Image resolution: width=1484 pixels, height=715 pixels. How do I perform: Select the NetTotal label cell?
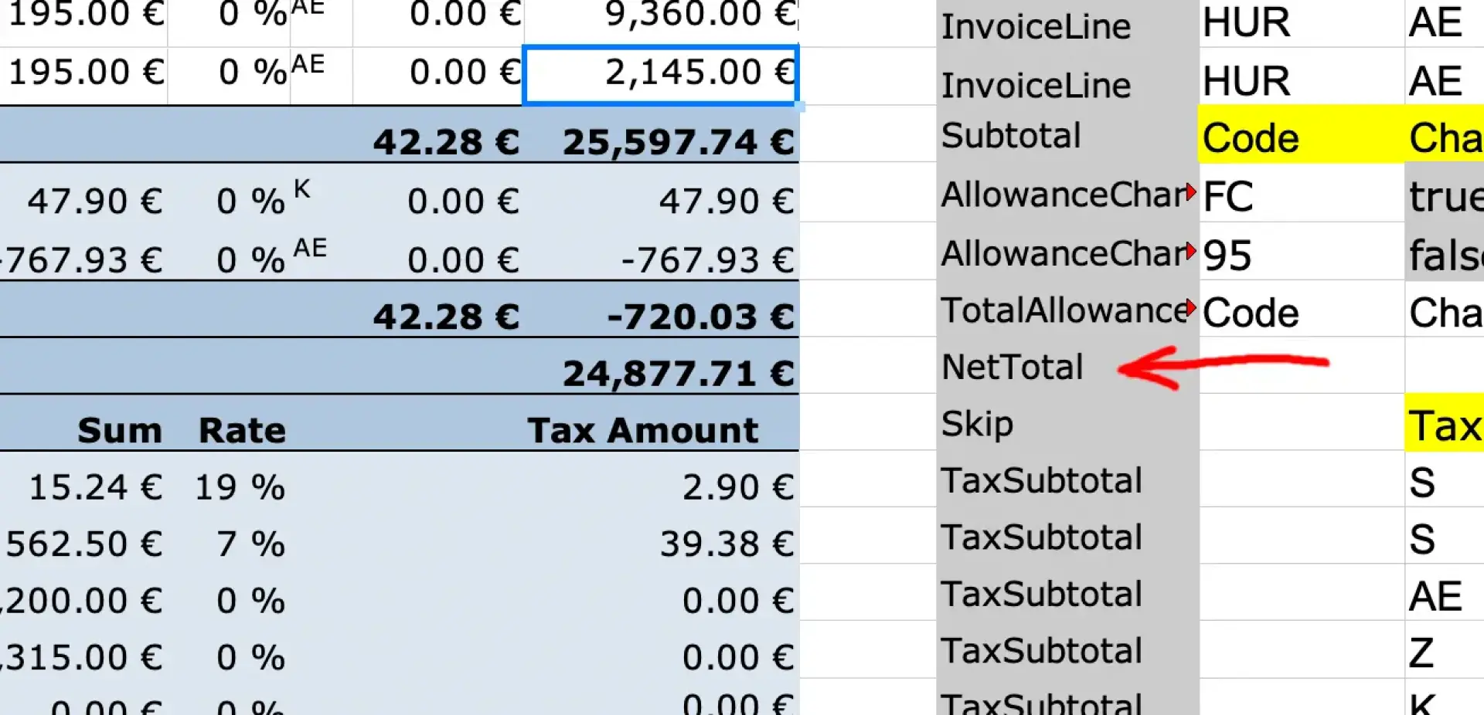[x=1067, y=366]
